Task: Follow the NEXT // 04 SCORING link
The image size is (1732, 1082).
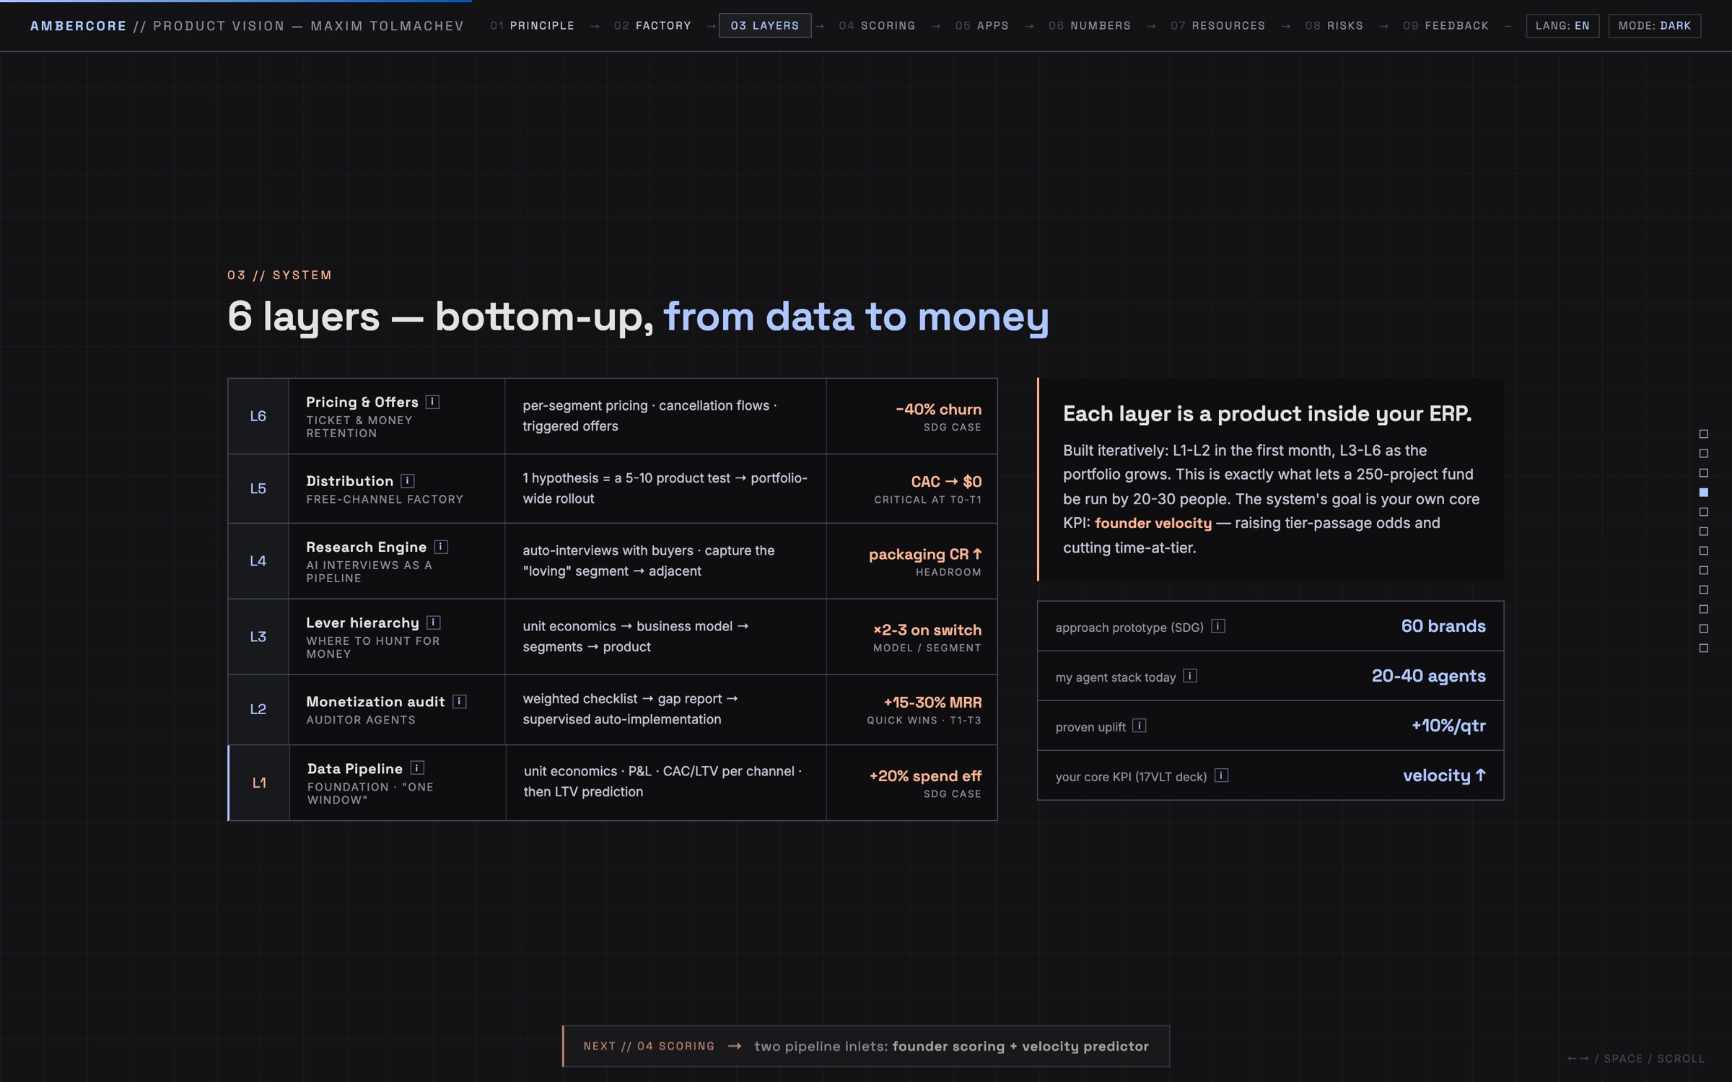Action: point(865,1046)
